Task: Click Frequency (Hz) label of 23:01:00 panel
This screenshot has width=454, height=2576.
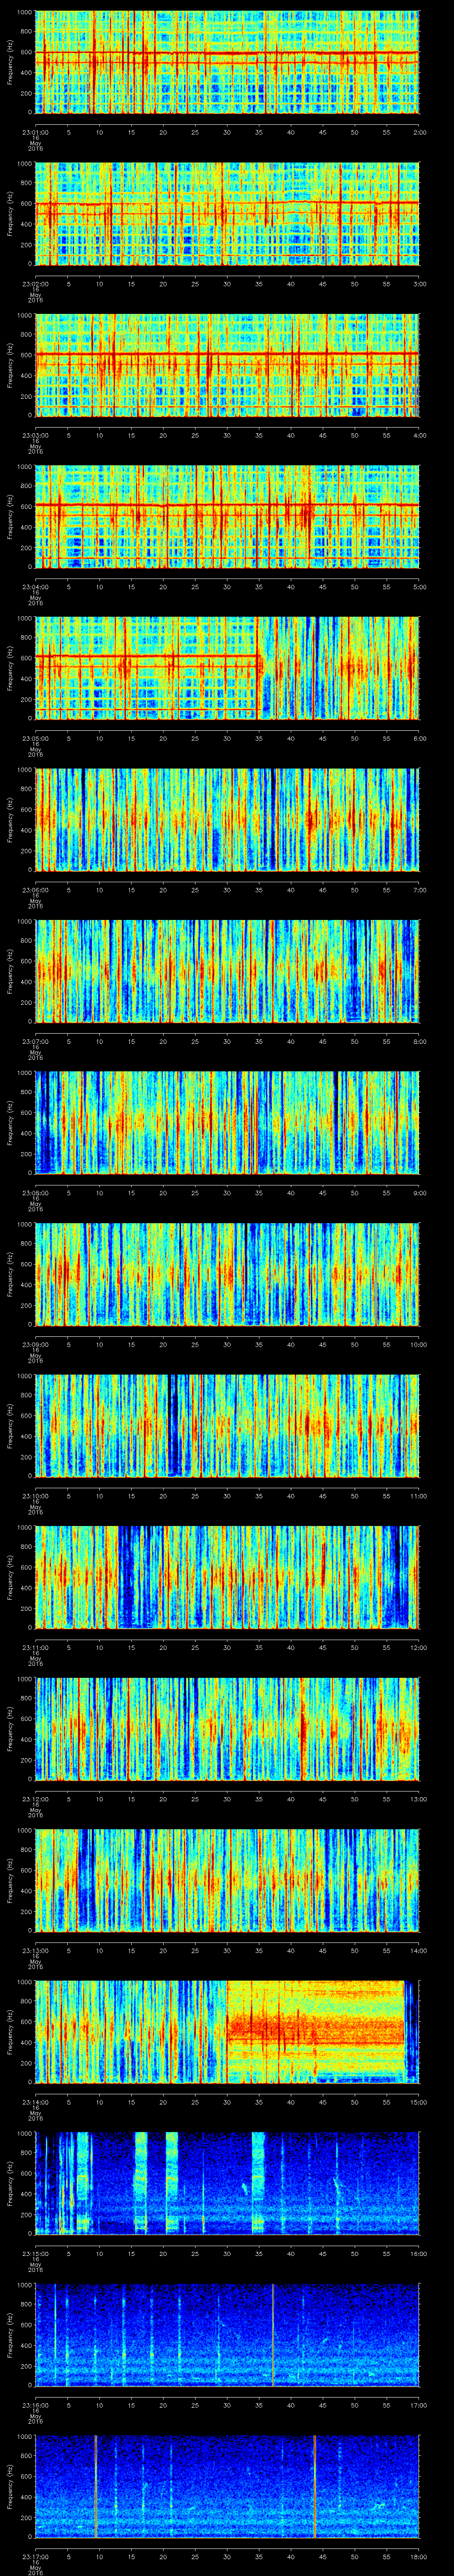Action: 10,62
